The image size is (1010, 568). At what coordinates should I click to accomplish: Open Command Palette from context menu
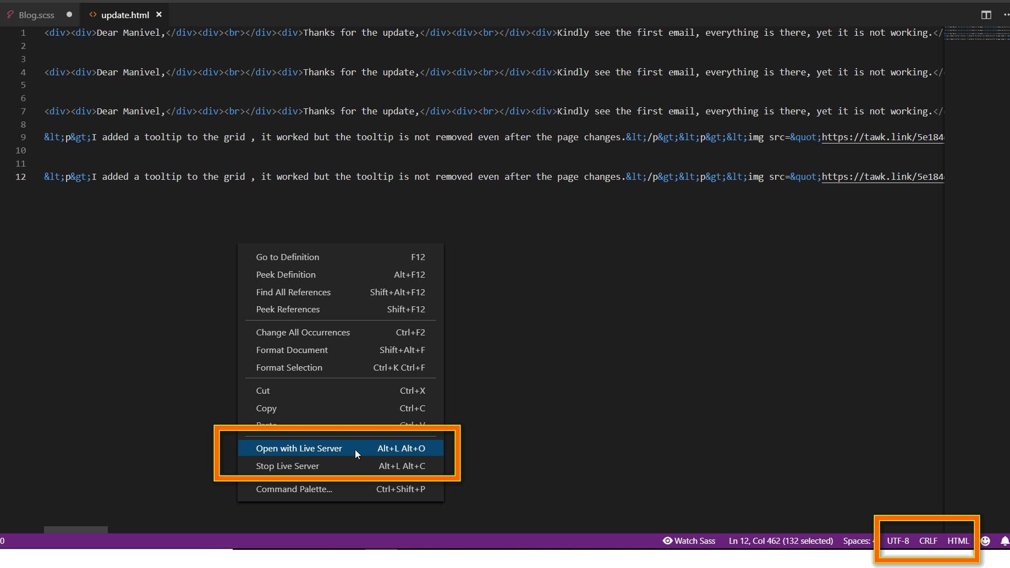pos(294,489)
